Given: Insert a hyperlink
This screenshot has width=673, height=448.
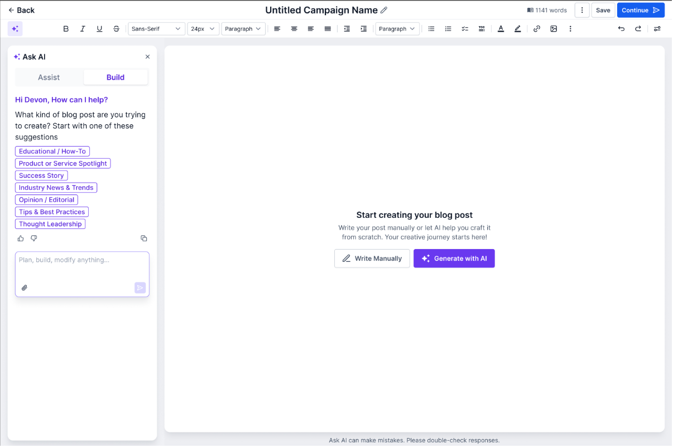Looking at the screenshot, I should pyautogui.click(x=537, y=29).
